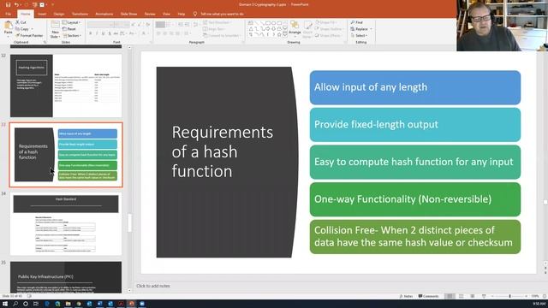Open the Windows Start menu
Viewport: 548px width, 308px height.
click(x=5, y=304)
